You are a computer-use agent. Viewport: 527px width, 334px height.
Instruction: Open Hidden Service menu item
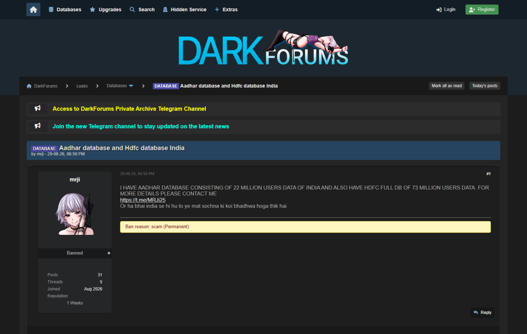(184, 9)
